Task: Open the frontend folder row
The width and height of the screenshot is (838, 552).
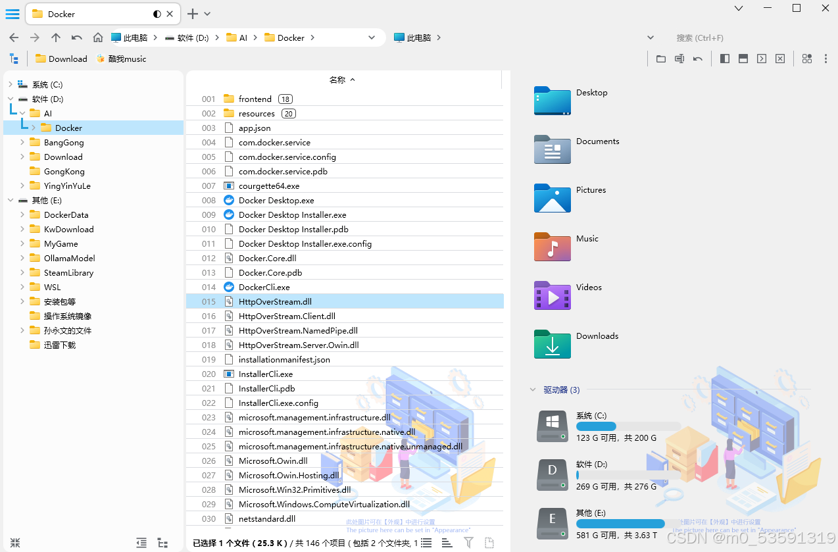Action: (345, 99)
